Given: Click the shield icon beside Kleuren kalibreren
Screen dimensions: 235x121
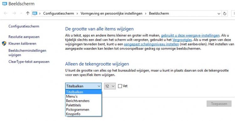Looking at the screenshot, I should [4, 44].
